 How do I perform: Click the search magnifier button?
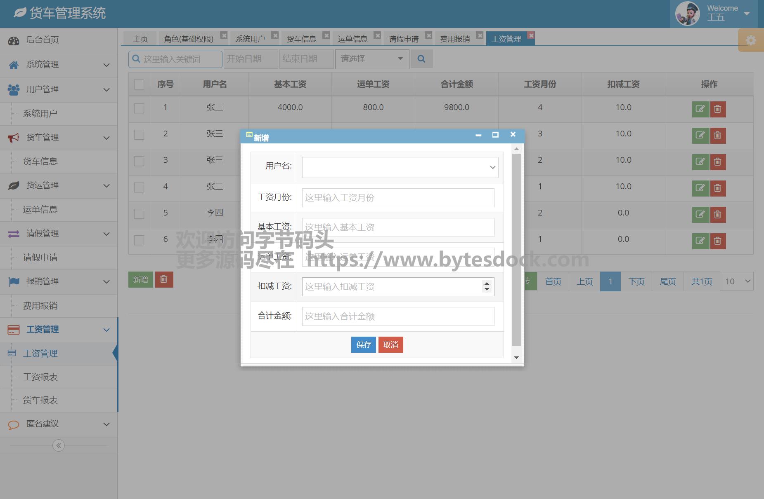[x=421, y=59]
